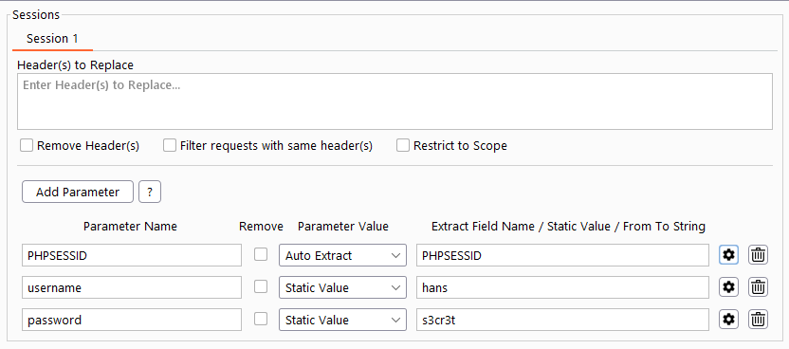
Task: Edit the password parameter name field
Action: pyautogui.click(x=132, y=320)
